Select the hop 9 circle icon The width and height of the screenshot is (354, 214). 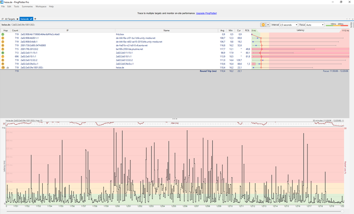coord(3,64)
